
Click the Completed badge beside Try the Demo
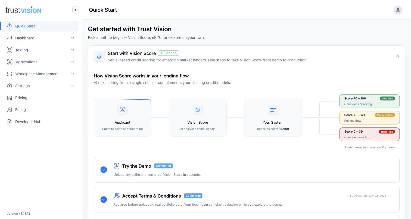(x=163, y=166)
